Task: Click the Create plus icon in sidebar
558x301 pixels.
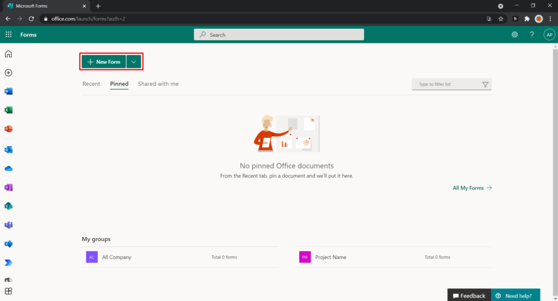Action: click(x=9, y=73)
